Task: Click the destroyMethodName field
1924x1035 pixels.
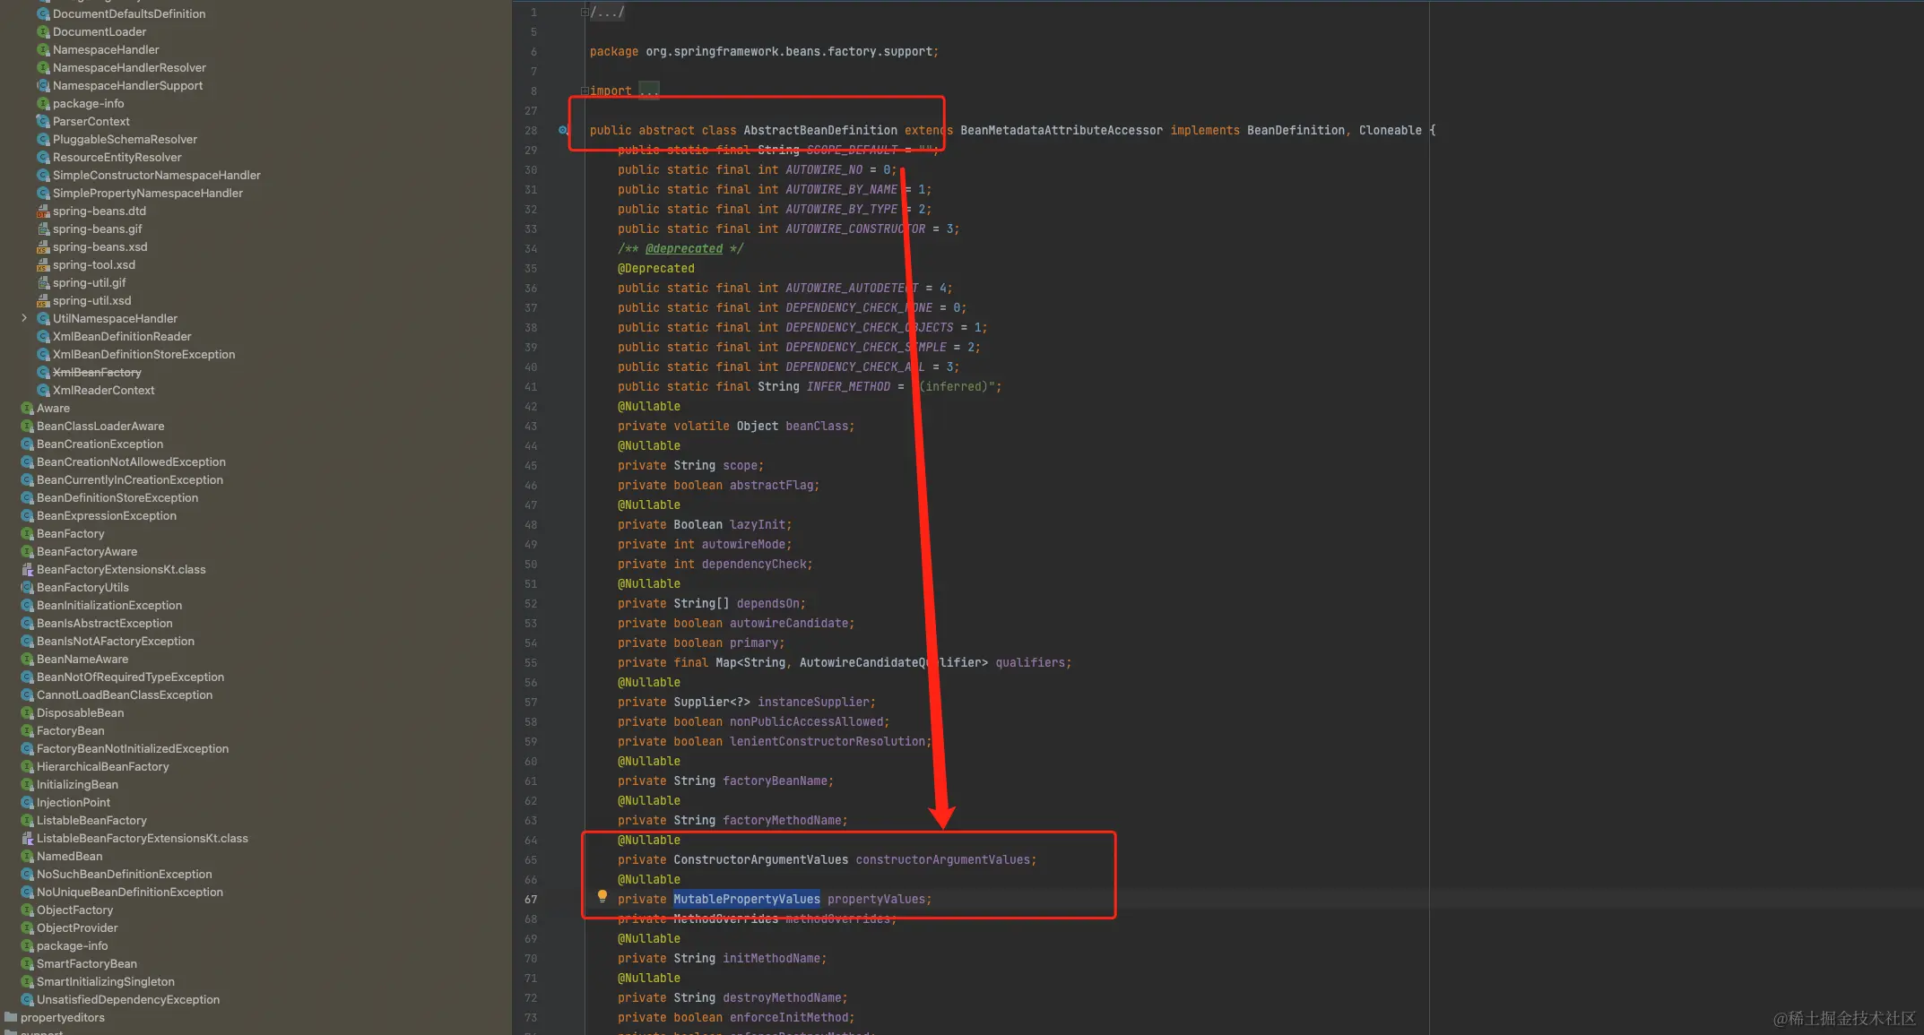Action: [782, 998]
